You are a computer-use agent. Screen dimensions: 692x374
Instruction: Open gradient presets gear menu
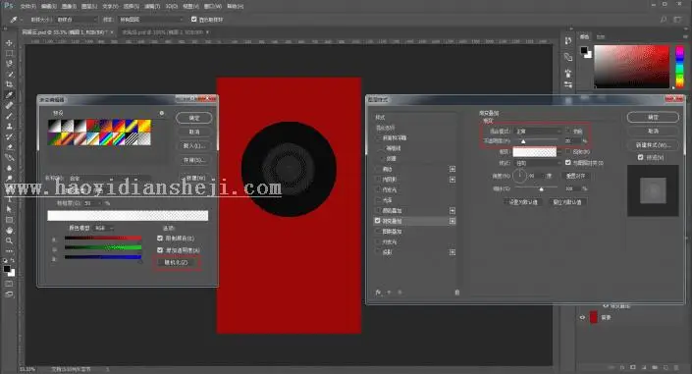[x=162, y=114]
